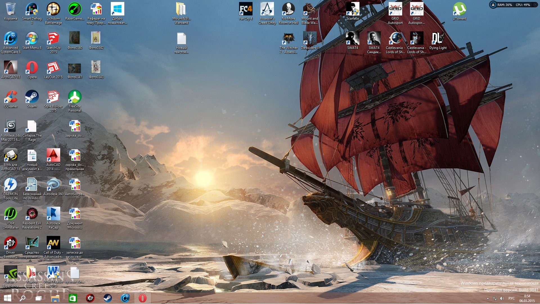540x304 pixels.
Task: Switch input language РУС indicator
Action: pos(511,298)
